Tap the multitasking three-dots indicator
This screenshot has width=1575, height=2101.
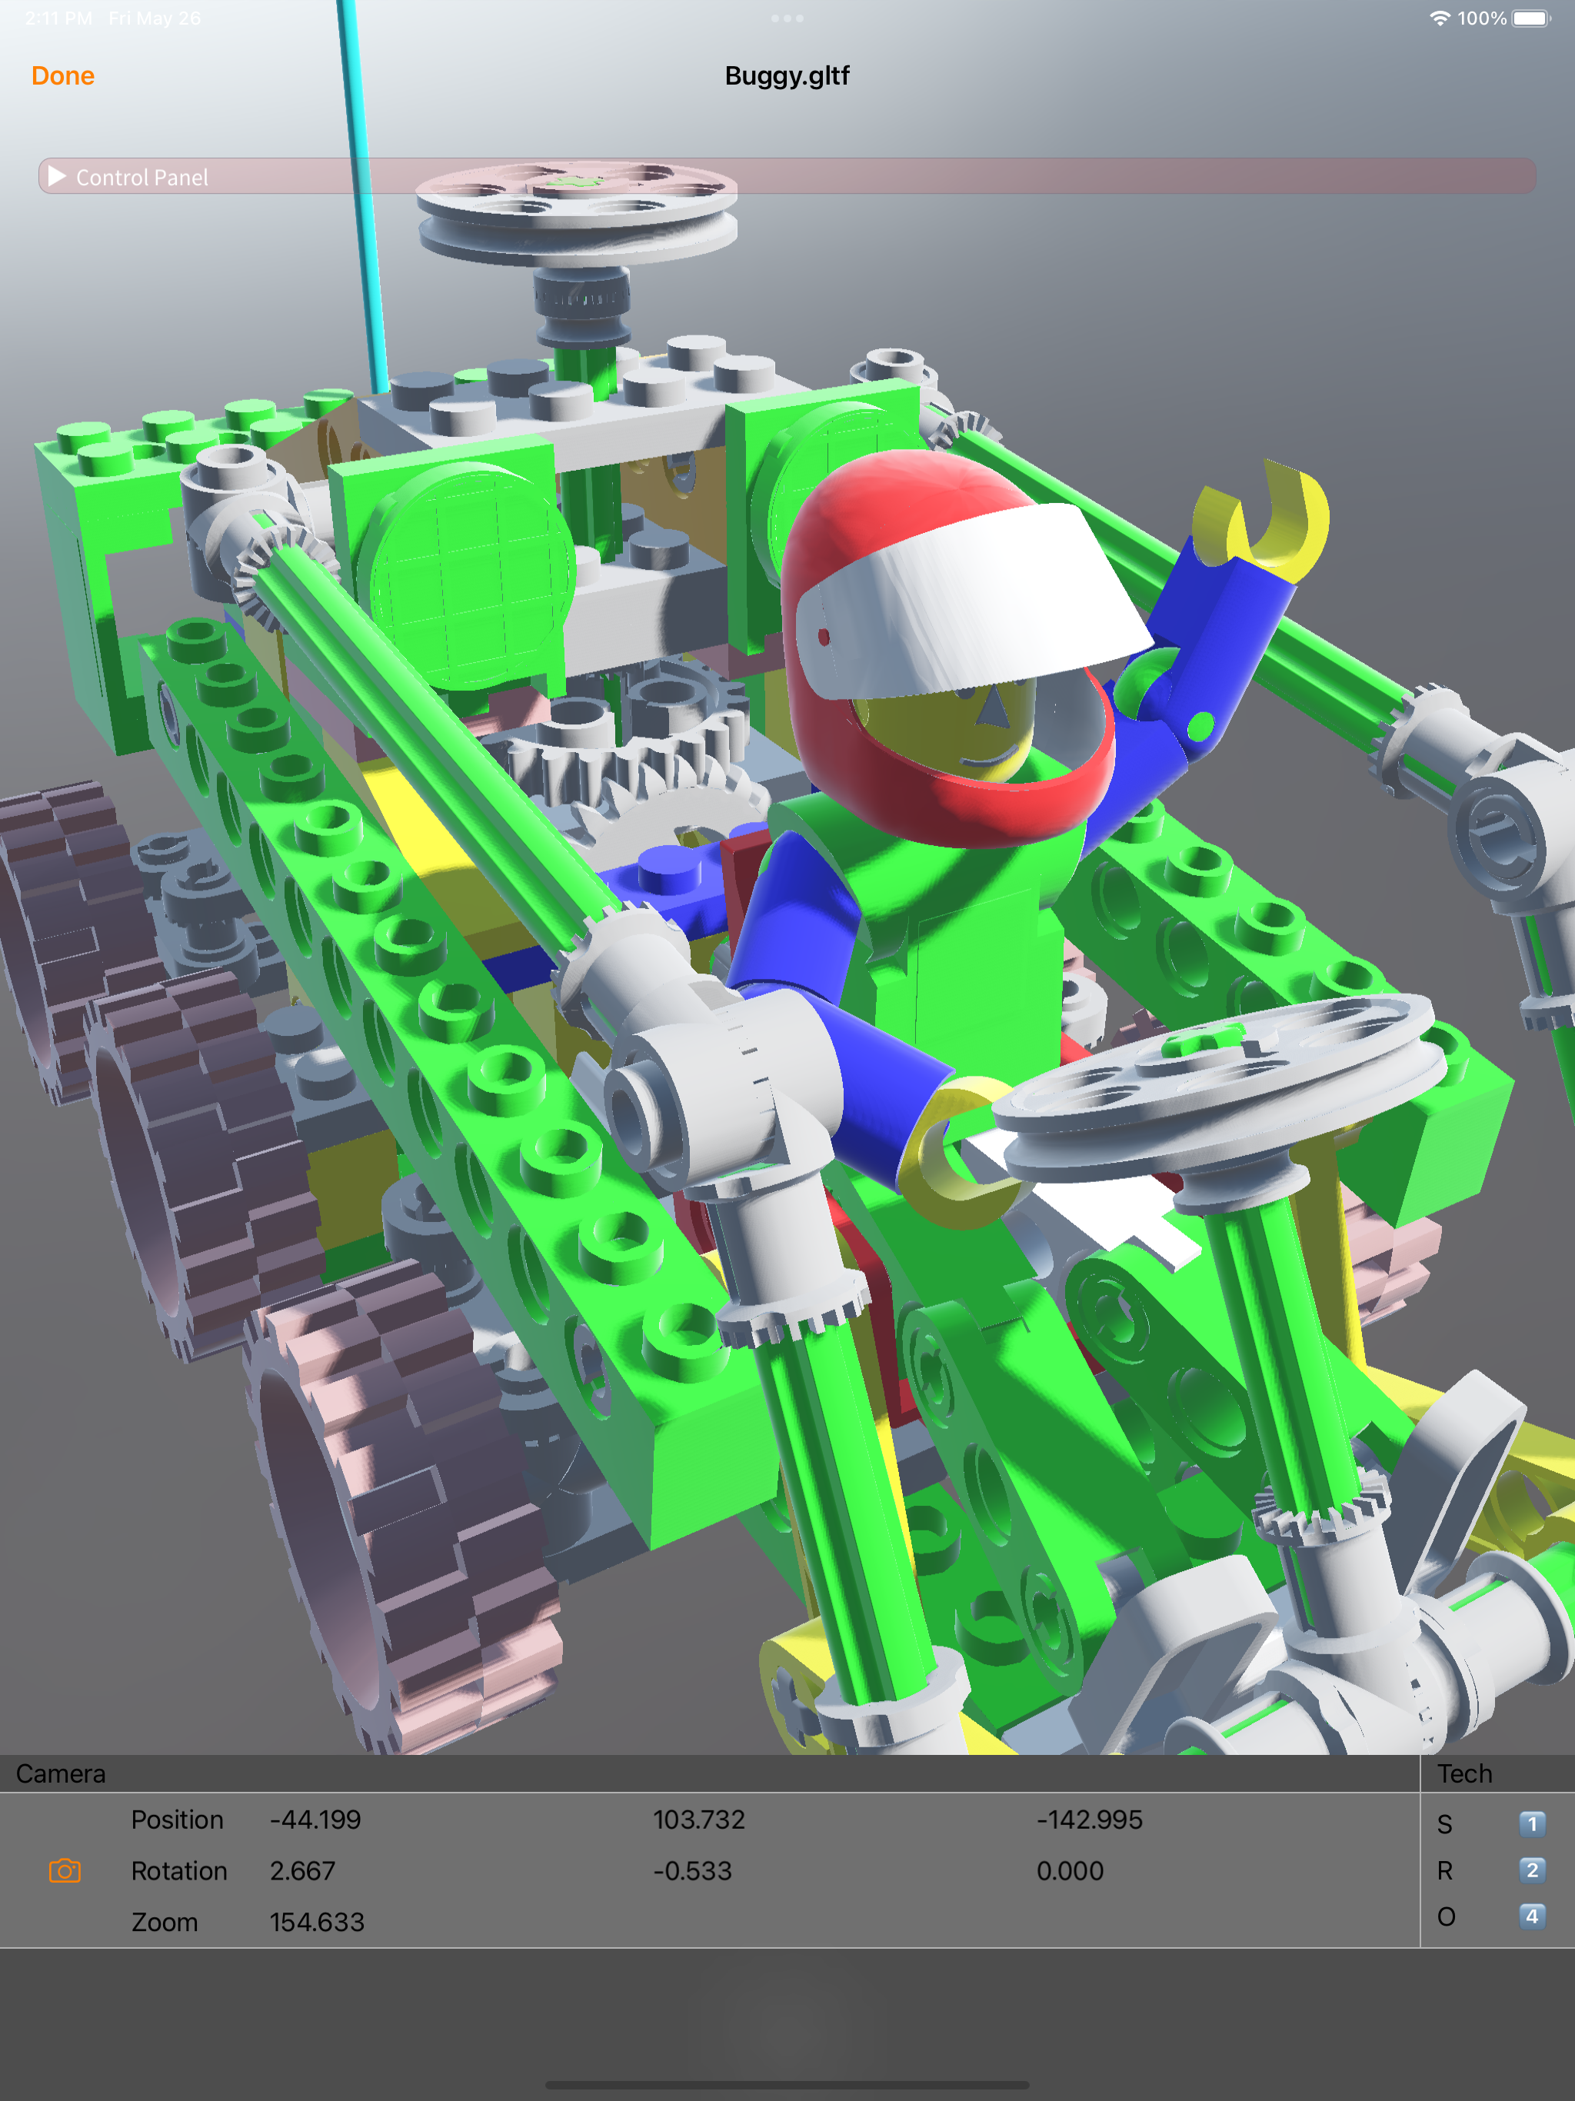tap(787, 18)
